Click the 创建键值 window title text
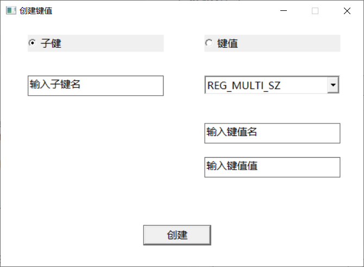 pyautogui.click(x=36, y=10)
